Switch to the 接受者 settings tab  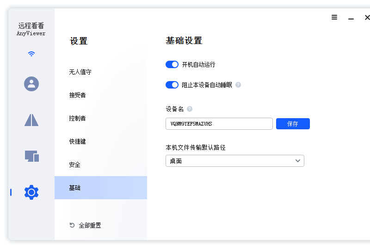coord(78,95)
